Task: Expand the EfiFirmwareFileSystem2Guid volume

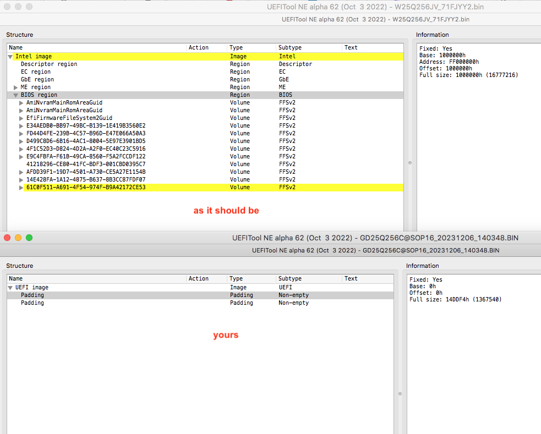Action: [21, 118]
